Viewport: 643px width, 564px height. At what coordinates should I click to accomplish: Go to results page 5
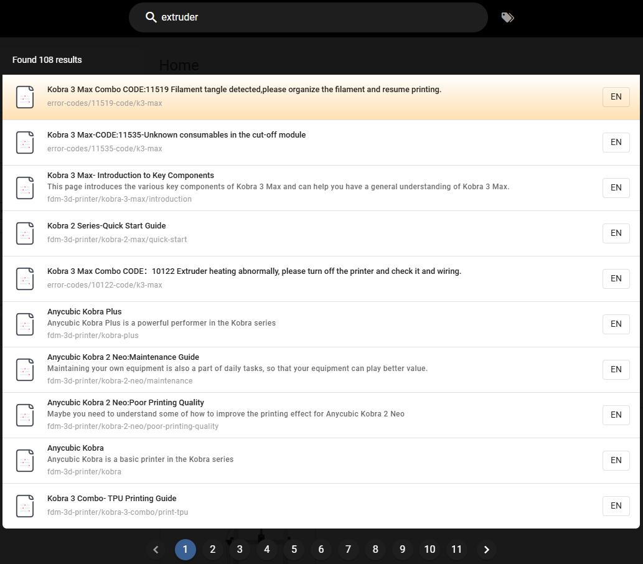(x=294, y=550)
